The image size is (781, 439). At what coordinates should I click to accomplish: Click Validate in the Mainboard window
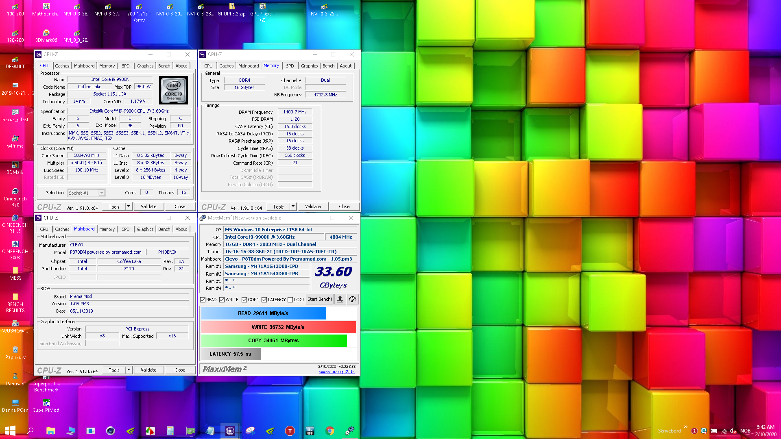148,370
